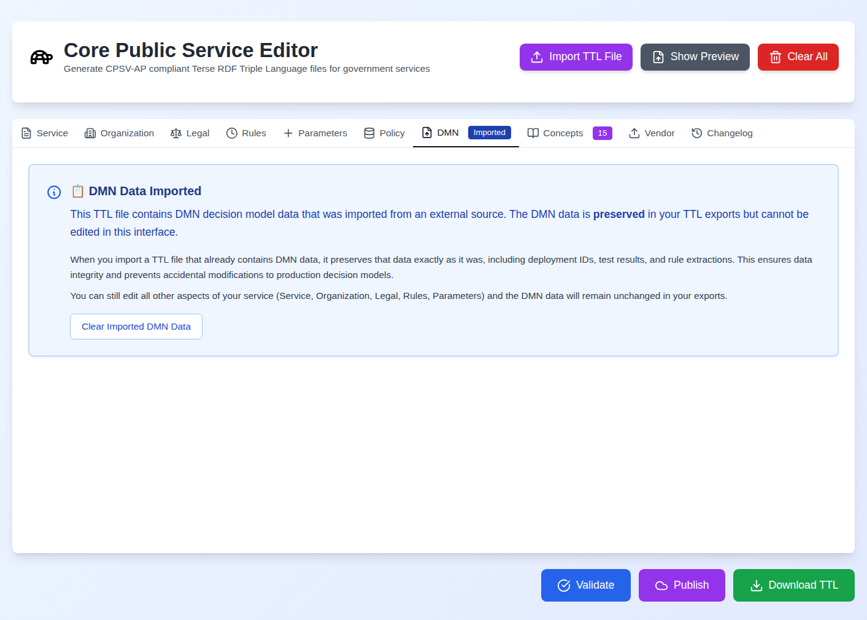Click the Imported badge on DMN tab
This screenshot has height=620, width=867.
click(489, 132)
